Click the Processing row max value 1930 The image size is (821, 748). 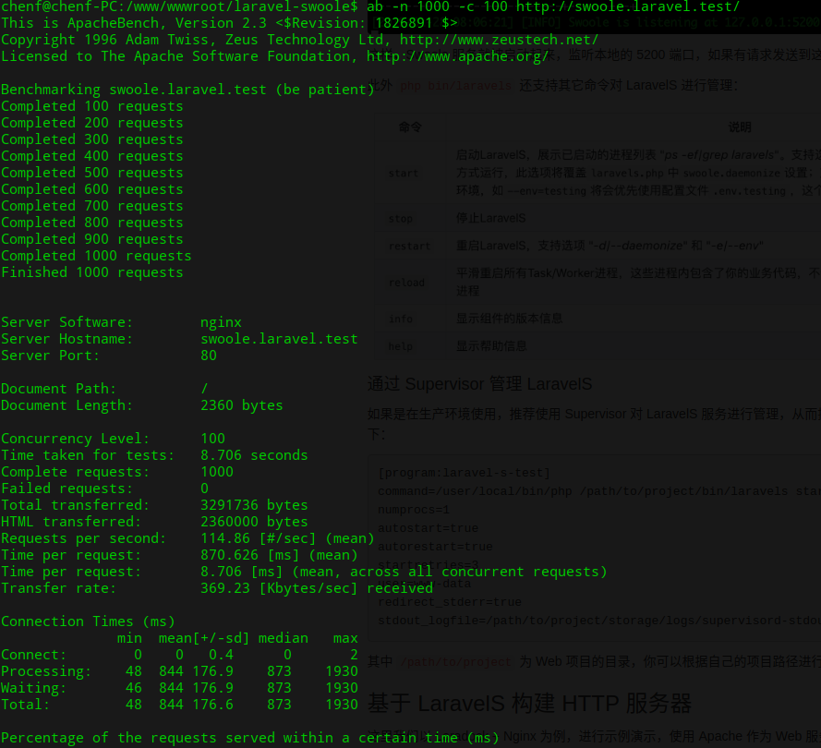[x=342, y=671]
